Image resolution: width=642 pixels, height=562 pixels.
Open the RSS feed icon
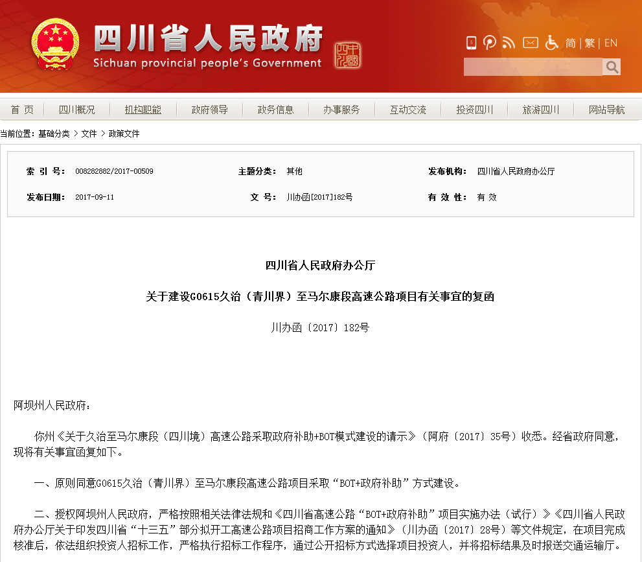coord(509,43)
